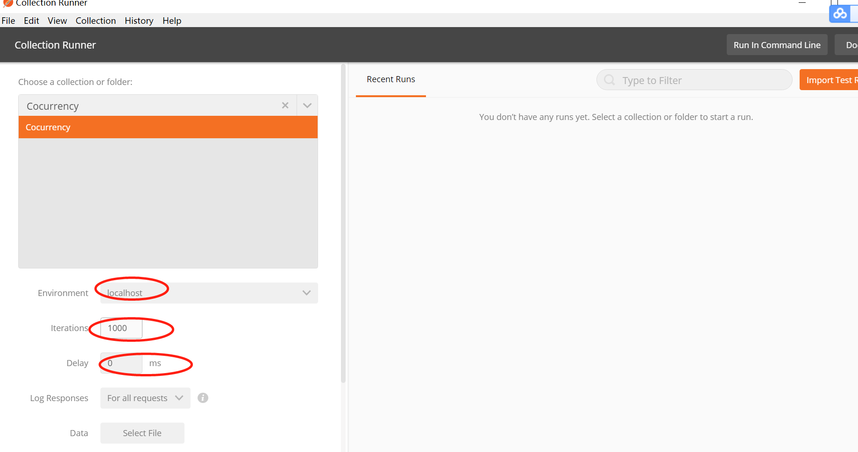The image size is (858, 452).
Task: Open the File menu
Action: coord(8,21)
